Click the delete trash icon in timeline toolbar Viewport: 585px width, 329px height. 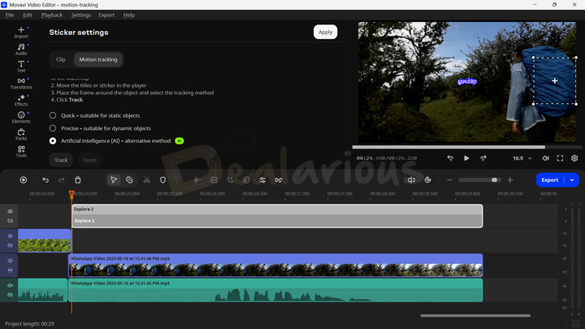click(78, 180)
